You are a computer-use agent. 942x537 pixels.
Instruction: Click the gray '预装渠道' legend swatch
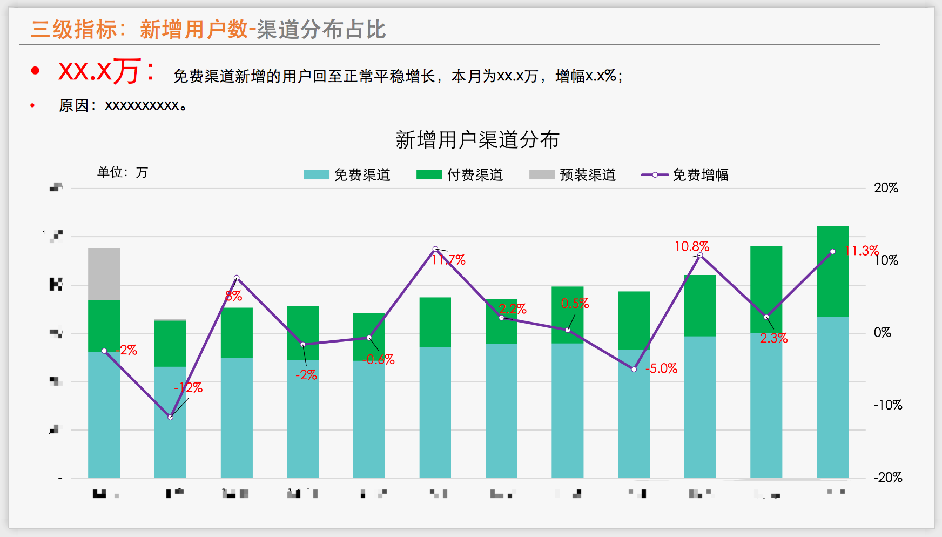(542, 174)
